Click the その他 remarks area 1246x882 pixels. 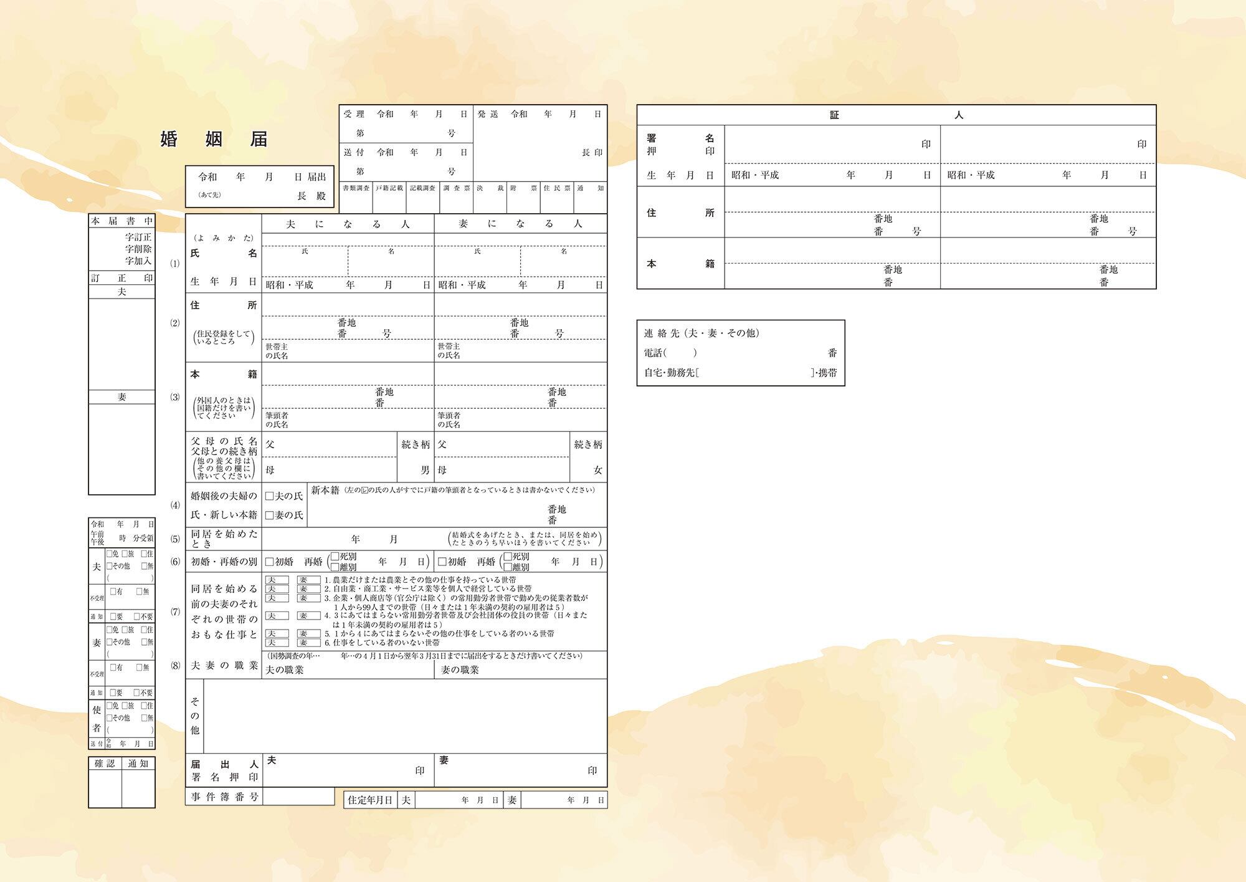coord(405,716)
